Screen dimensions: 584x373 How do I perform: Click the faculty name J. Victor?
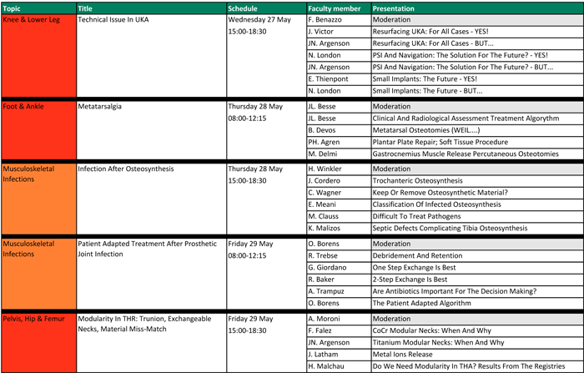point(320,32)
